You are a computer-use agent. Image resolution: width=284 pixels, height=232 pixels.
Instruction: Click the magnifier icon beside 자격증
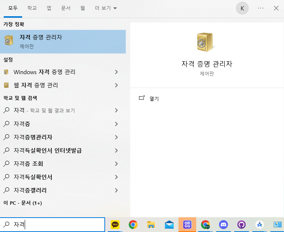coord(6,124)
